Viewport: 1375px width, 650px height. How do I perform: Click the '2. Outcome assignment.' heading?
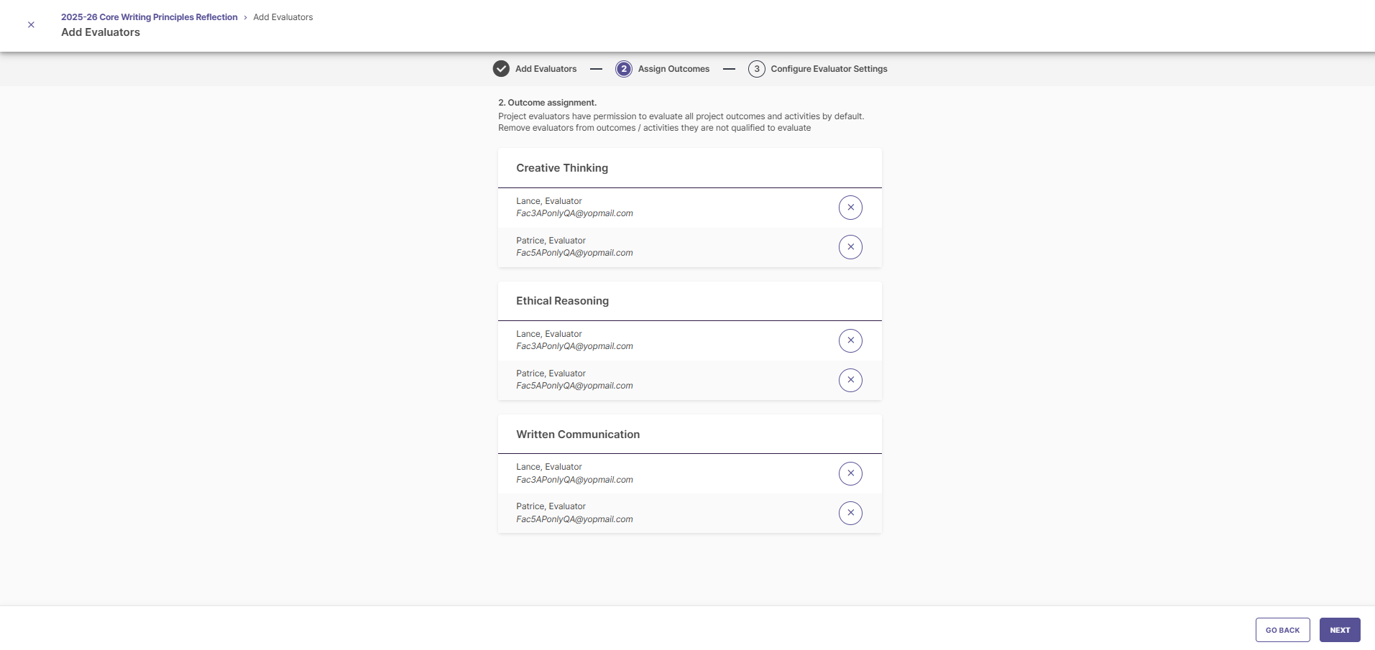pos(547,103)
